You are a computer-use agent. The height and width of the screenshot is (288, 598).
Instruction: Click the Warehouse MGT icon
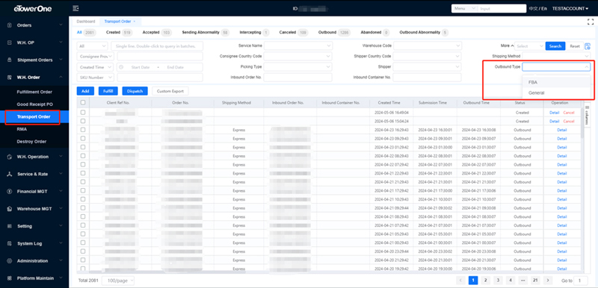tap(10, 209)
